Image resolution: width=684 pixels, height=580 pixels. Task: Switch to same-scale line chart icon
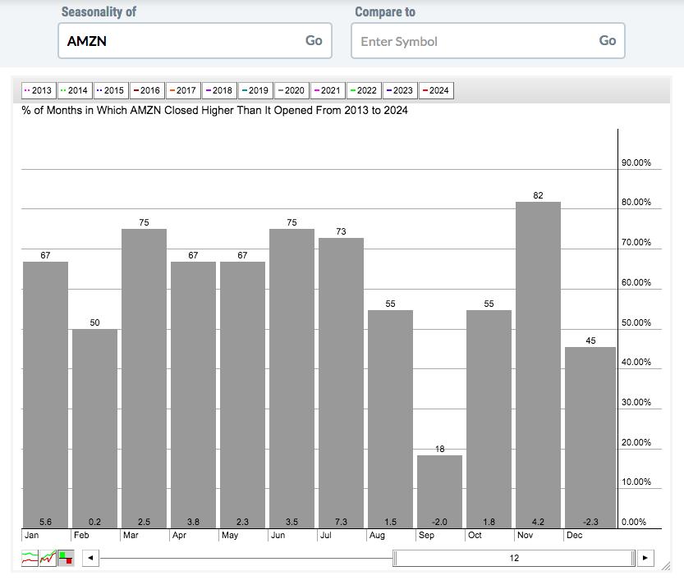tap(48, 559)
